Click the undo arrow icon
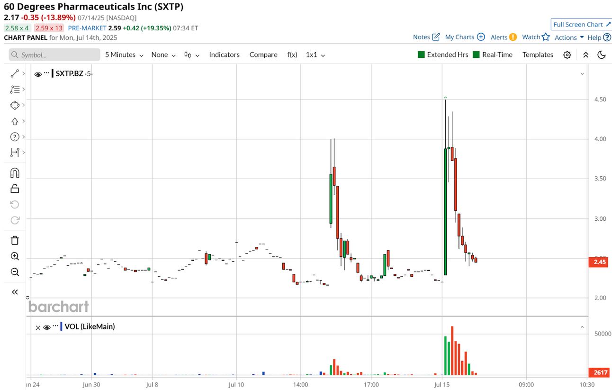 15,204
